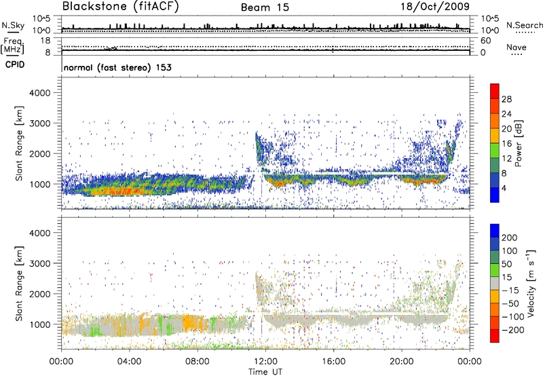This screenshot has width=543, height=376.
Task: Click the 'Freq. [MHz]' label
Action: [x=13, y=45]
